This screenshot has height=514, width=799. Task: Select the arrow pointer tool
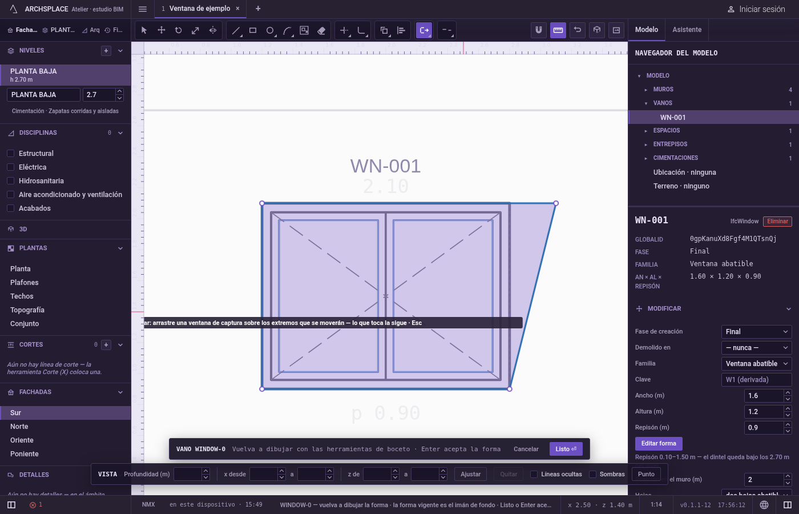[x=144, y=30]
